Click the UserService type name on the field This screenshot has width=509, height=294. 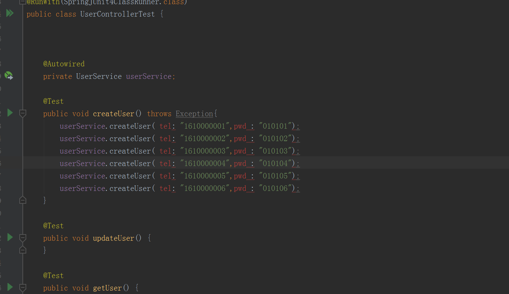coord(99,76)
